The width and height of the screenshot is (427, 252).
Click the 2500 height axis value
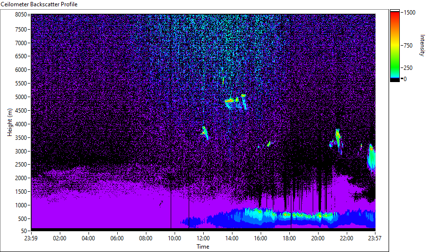coord(21,165)
